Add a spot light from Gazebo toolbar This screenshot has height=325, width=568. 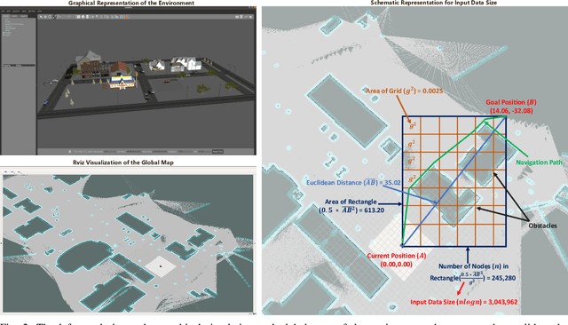(97, 17)
